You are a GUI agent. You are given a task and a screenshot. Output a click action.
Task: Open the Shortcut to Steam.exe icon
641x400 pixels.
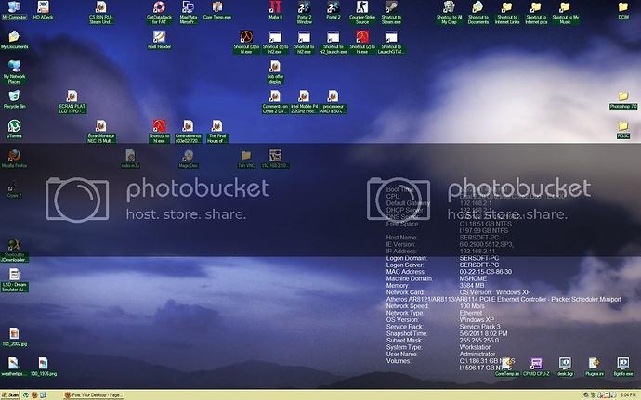pos(392,8)
